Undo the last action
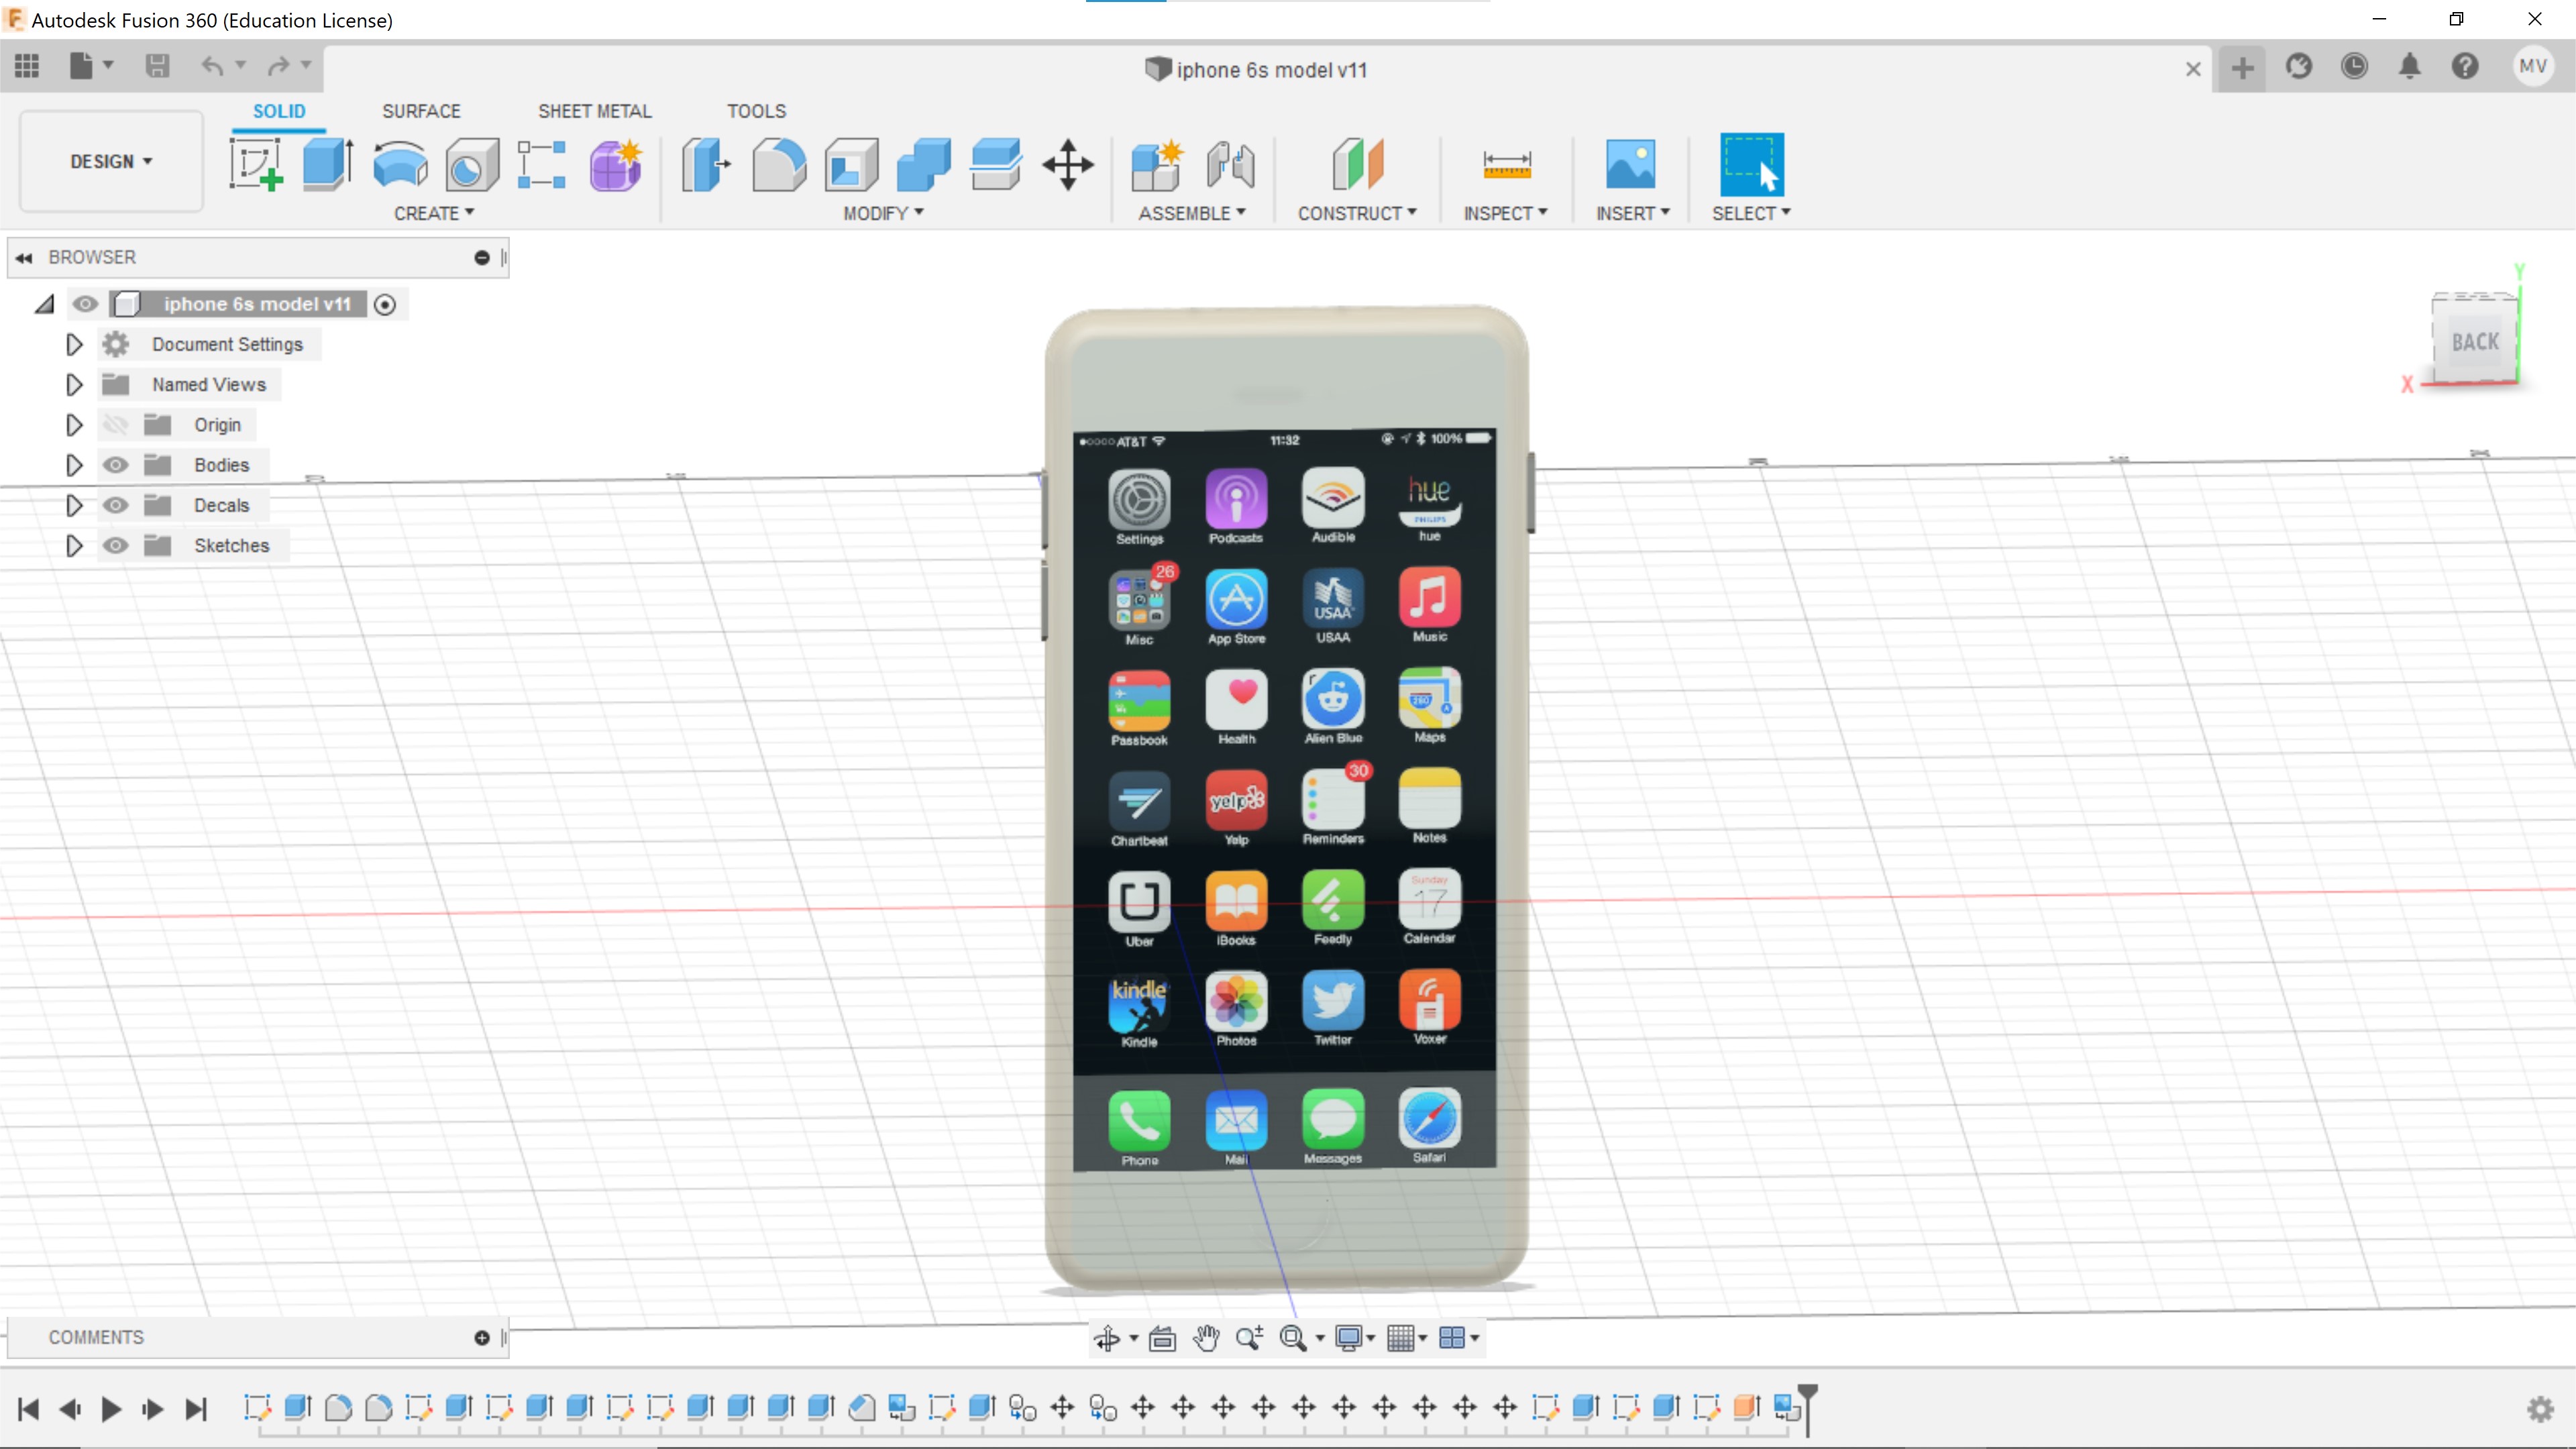 212,66
